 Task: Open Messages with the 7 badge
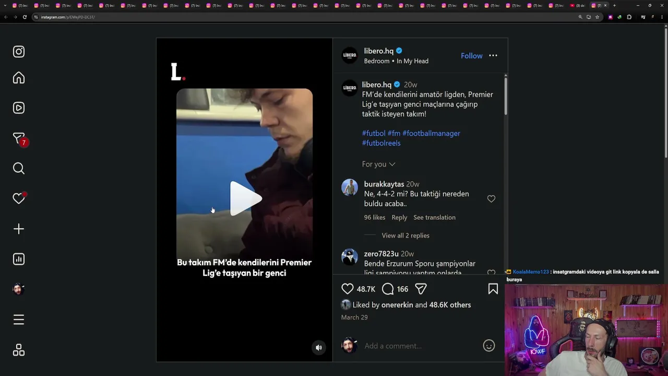[19, 139]
